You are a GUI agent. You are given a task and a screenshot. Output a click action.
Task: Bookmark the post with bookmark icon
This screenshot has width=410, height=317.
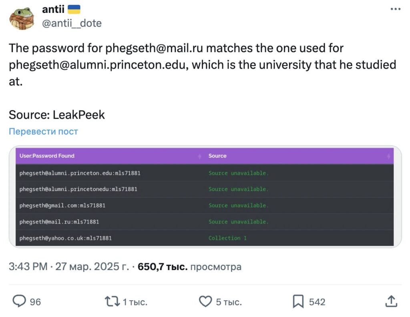coord(298,301)
